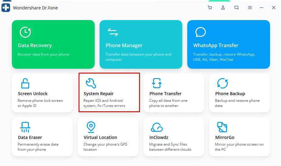Viewport: 281px width, 166px height.
Task: Click 'Change your phone's GPS location' text
Action: coord(105,147)
